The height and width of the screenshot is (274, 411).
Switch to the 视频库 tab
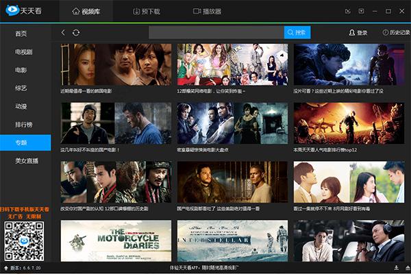pos(86,11)
